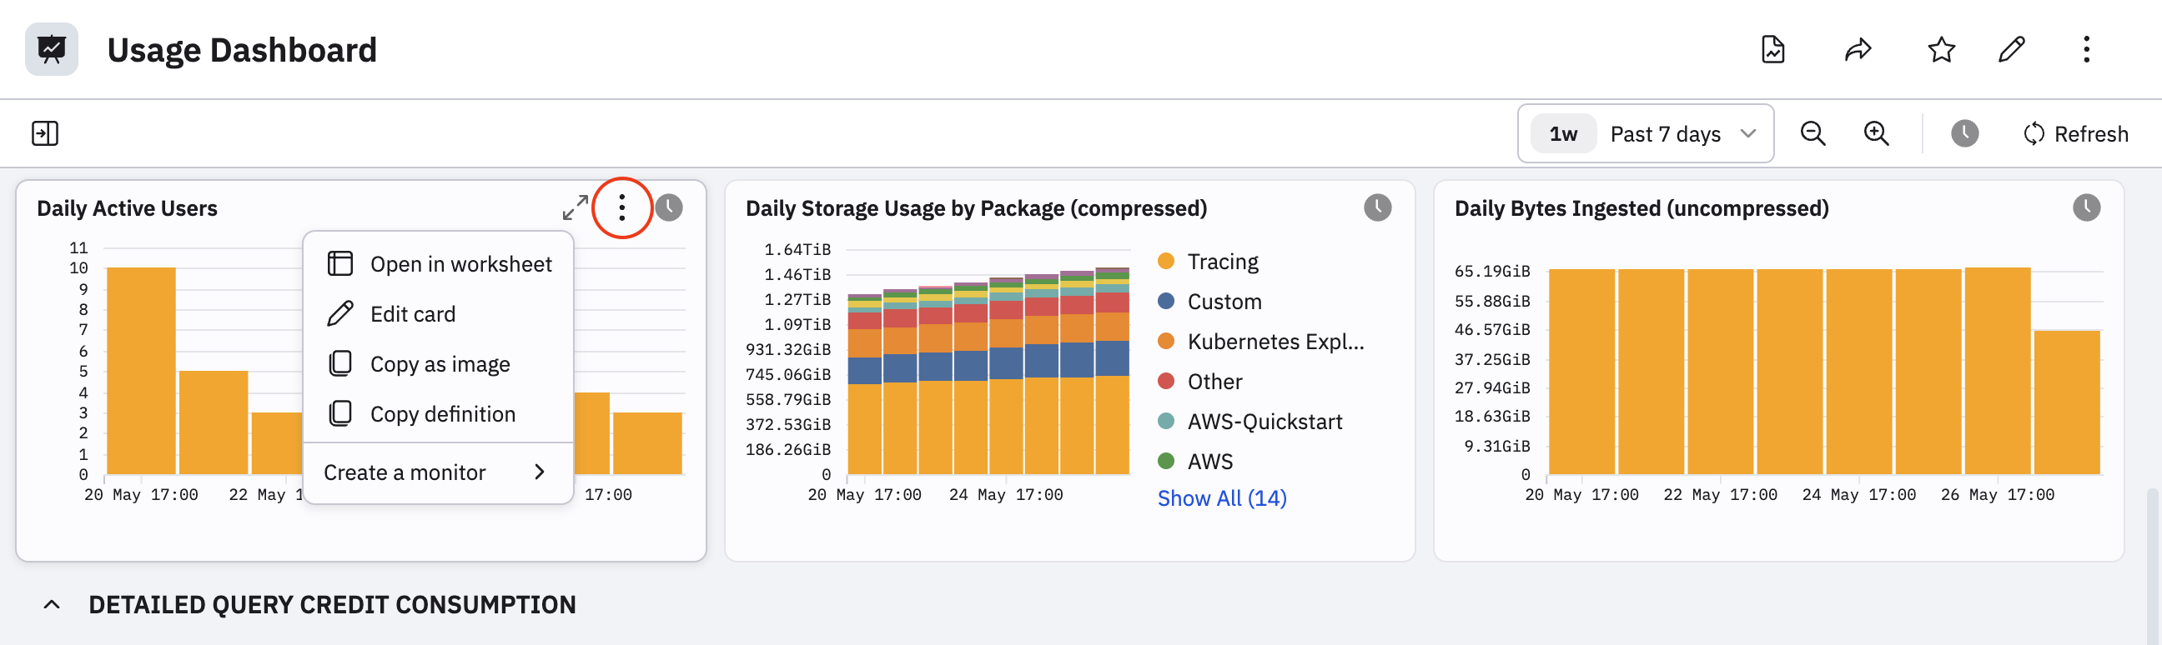Share the dashboard with arrow icon
Image resolution: width=2162 pixels, height=645 pixels.
(1858, 49)
